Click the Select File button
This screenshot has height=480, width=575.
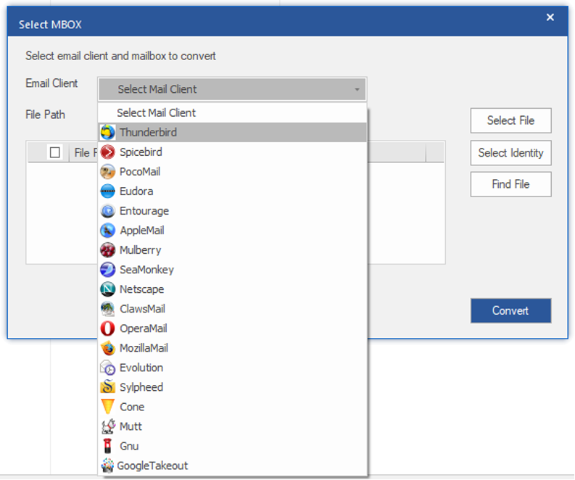point(510,120)
